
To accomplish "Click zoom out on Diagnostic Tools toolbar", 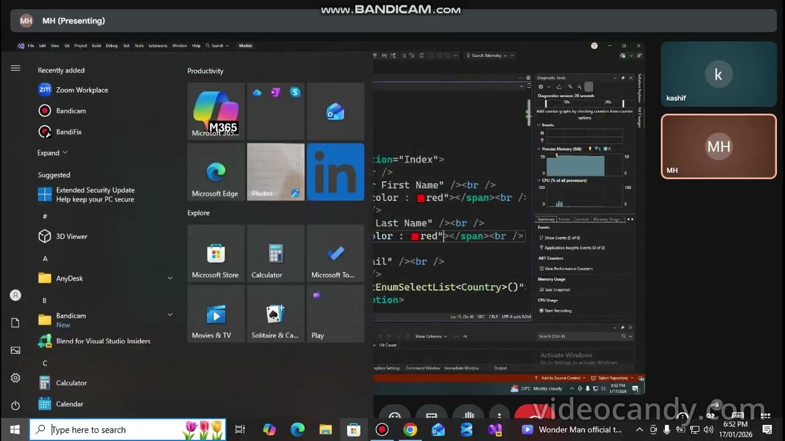I will pos(579,87).
